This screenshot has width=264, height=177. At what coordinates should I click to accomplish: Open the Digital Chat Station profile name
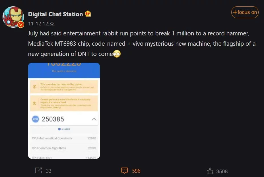click(55, 14)
